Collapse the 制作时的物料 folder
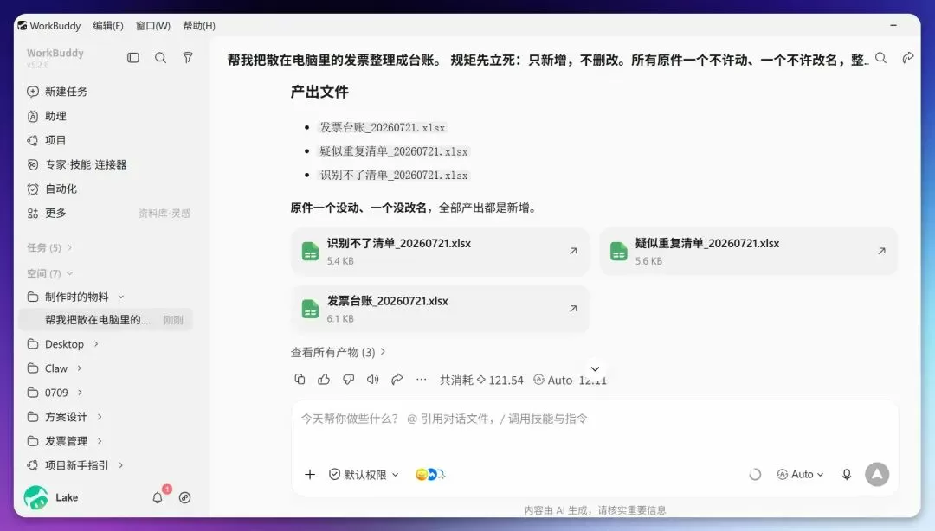This screenshot has height=531, width=935. pos(121,297)
